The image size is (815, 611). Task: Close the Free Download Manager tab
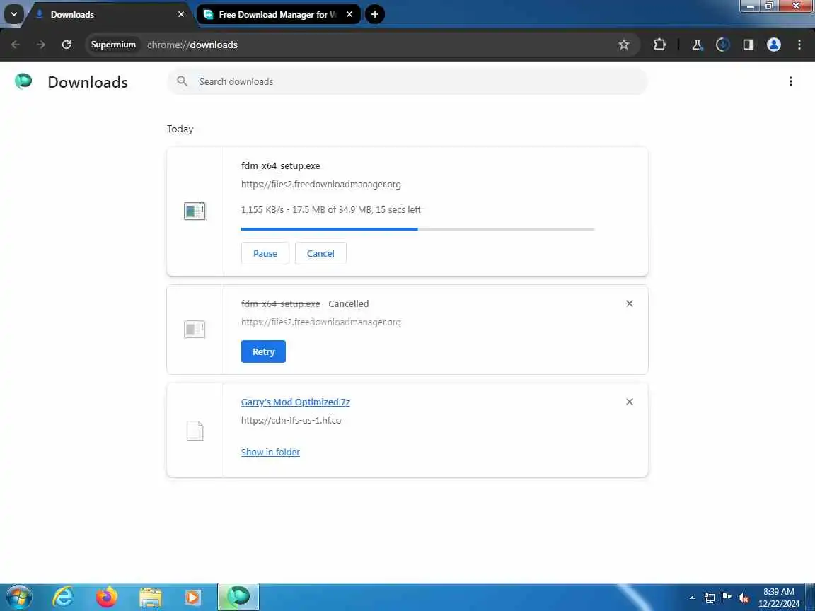[349, 15]
